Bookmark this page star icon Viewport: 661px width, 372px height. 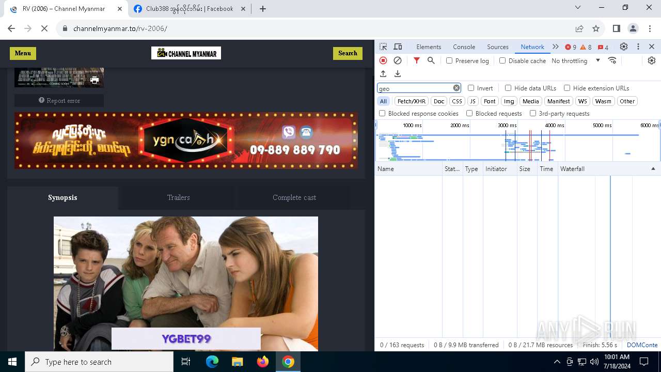click(596, 28)
